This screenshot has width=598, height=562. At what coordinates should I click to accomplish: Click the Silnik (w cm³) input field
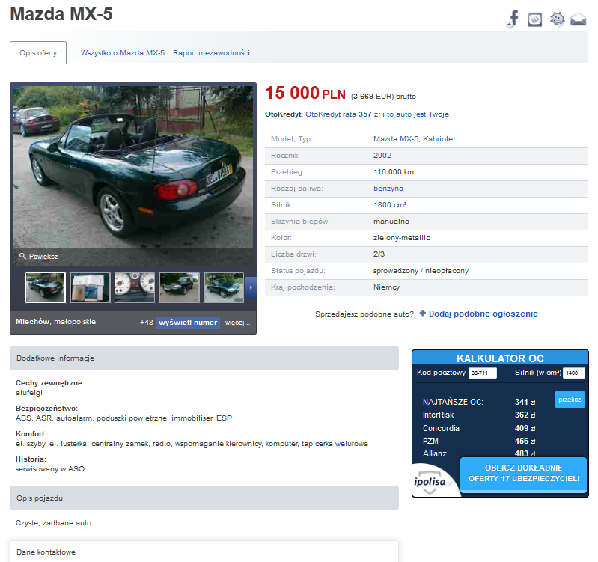[574, 373]
